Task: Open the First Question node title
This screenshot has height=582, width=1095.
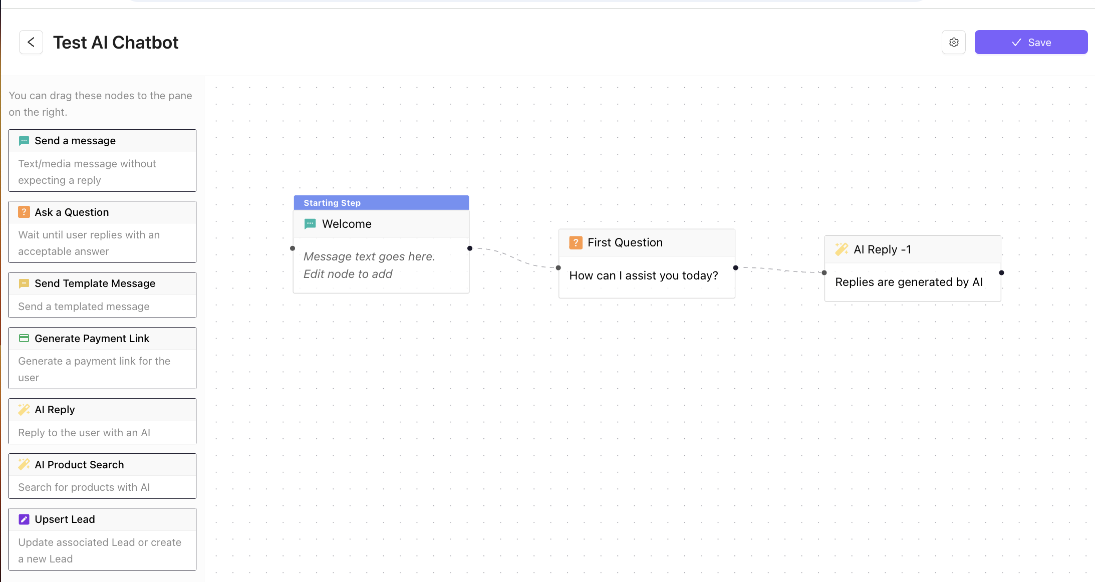Action: click(625, 242)
